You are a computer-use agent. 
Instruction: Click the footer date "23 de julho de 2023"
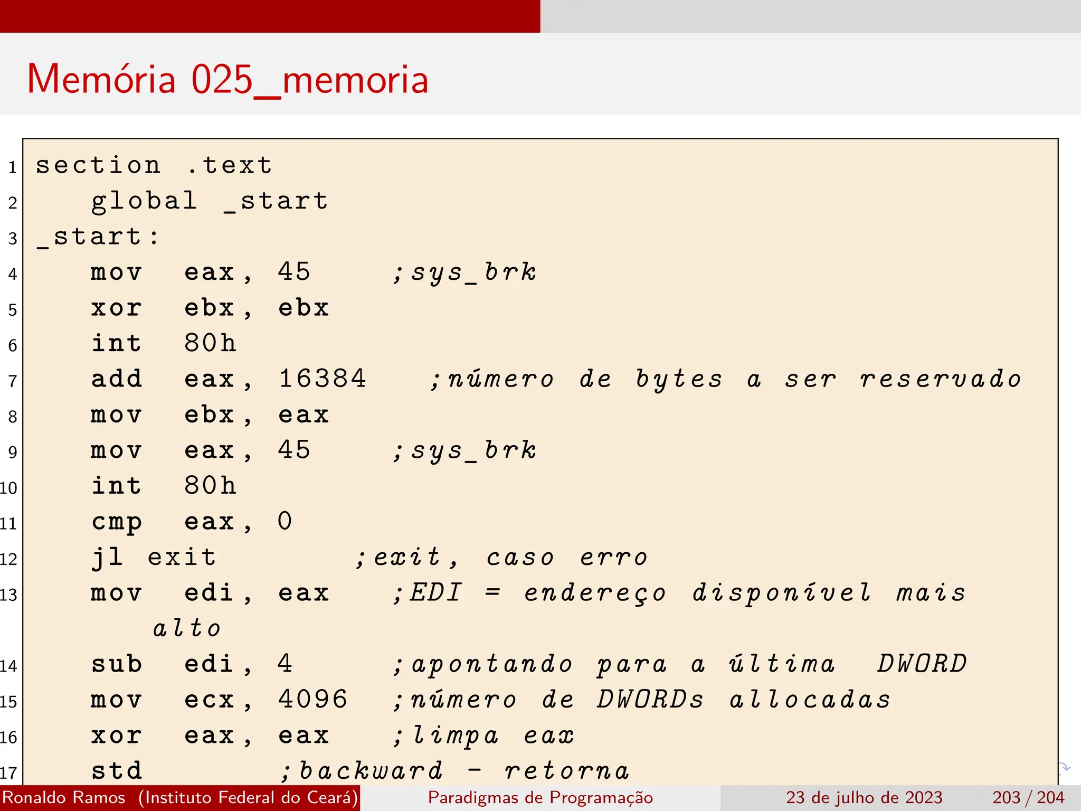pyautogui.click(x=864, y=797)
